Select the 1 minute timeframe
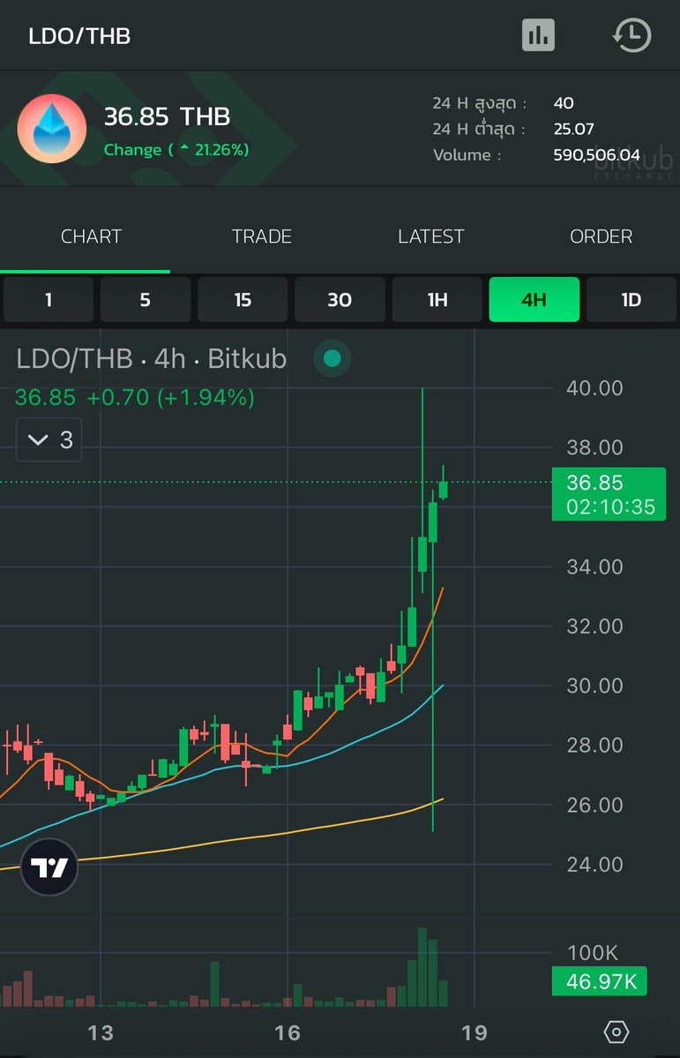The height and width of the screenshot is (1058, 680). coord(49,300)
